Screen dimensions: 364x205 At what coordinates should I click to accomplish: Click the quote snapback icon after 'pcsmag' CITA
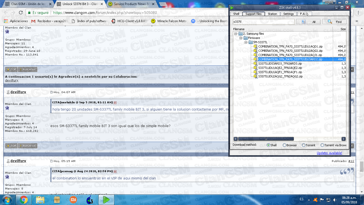[115, 171]
